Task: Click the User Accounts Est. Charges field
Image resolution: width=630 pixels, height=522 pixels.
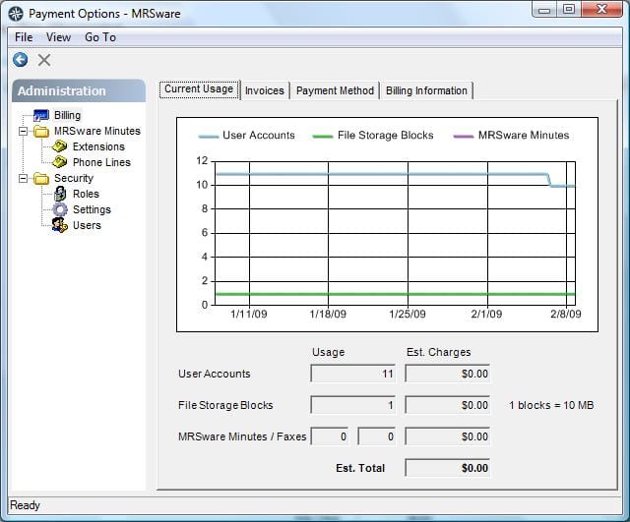Action: pos(448,374)
